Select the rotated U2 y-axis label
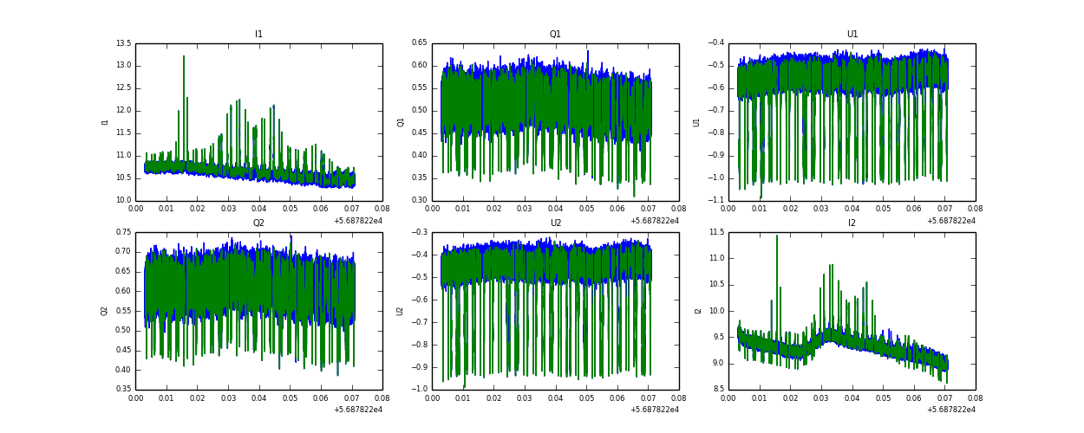This screenshot has height=433, width=1084. [400, 311]
